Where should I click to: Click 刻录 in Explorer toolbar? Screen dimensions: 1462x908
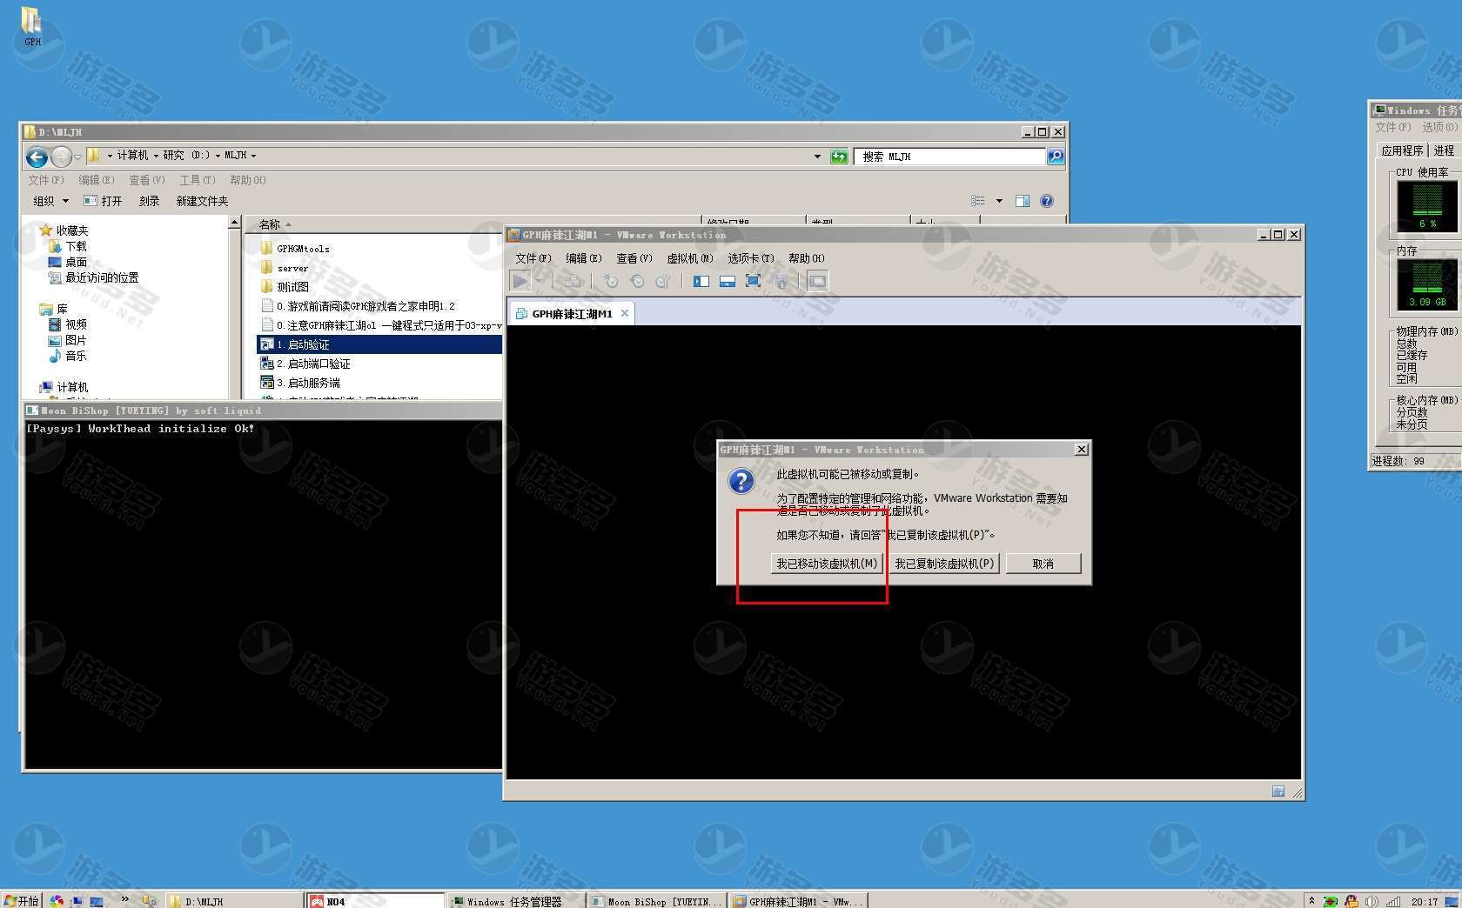point(149,201)
